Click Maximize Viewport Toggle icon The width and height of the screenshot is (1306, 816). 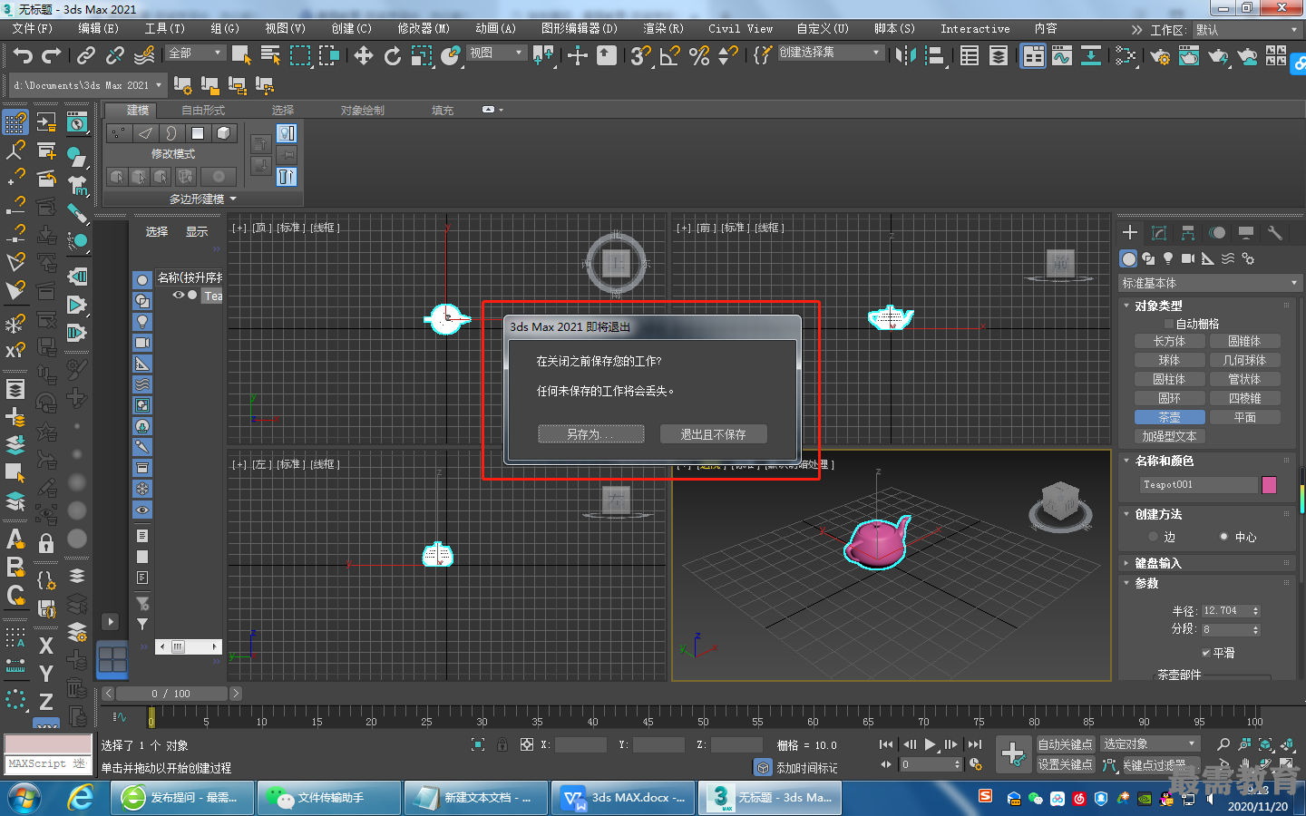[x=1286, y=764]
